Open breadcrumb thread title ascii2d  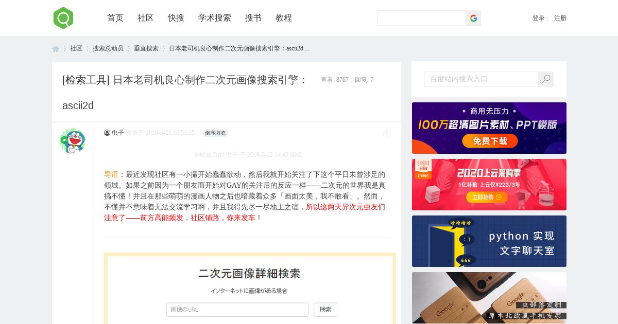(x=239, y=48)
